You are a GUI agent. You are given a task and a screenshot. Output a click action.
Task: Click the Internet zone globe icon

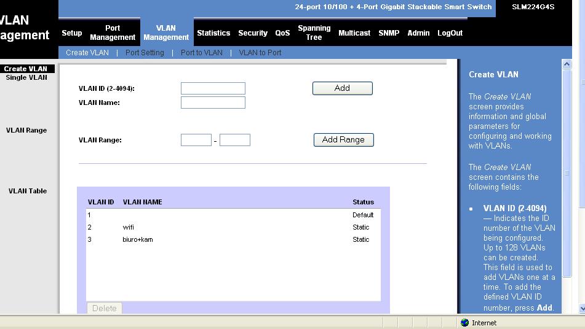(x=464, y=323)
